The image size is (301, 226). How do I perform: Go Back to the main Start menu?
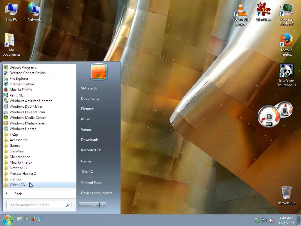tap(39, 194)
